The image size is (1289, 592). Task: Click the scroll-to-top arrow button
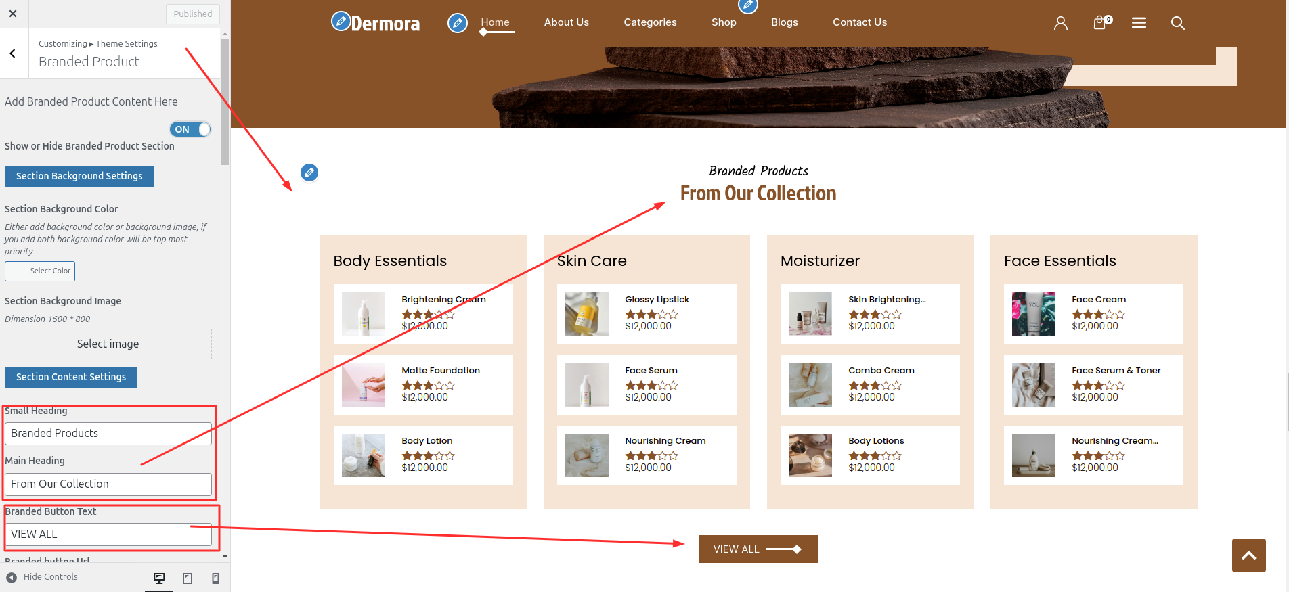(1248, 555)
